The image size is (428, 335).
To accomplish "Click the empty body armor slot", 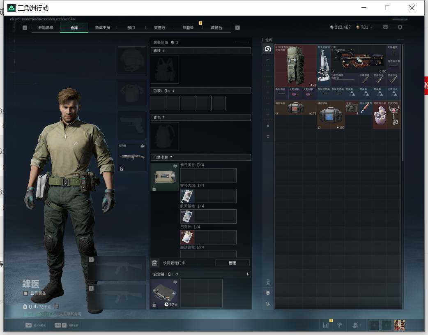I will (132, 93).
